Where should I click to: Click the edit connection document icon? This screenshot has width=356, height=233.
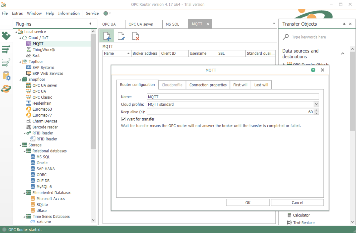[x=121, y=36]
